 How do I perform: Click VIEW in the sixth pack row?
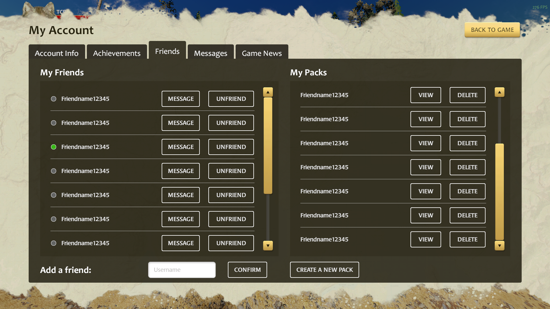click(x=426, y=215)
